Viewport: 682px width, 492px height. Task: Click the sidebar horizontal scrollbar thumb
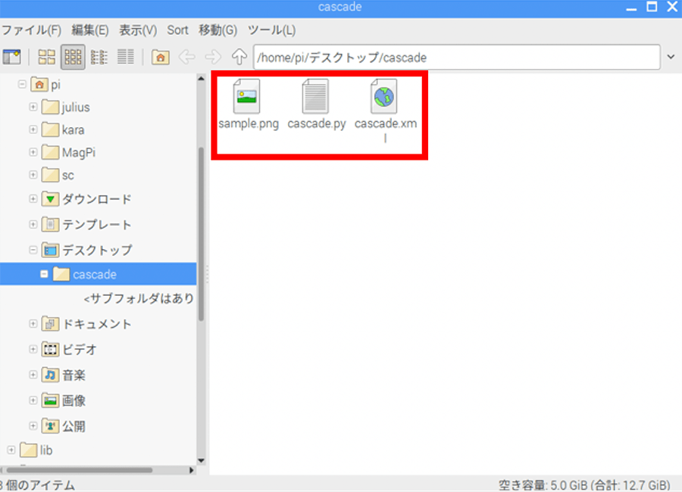(x=80, y=470)
